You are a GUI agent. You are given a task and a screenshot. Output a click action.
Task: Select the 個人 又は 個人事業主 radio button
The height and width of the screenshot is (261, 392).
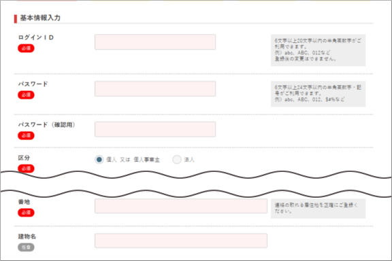(x=99, y=159)
